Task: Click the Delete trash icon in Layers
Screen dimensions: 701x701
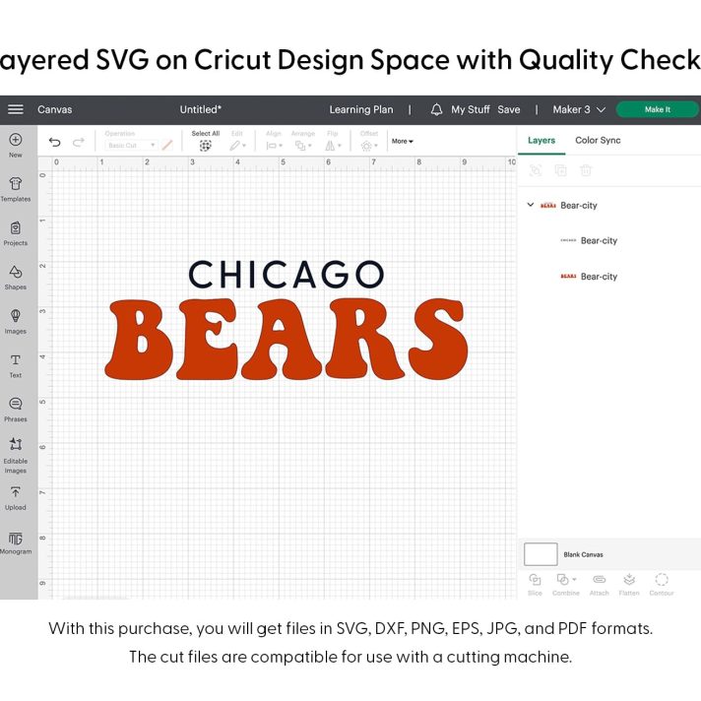Action: 586,170
